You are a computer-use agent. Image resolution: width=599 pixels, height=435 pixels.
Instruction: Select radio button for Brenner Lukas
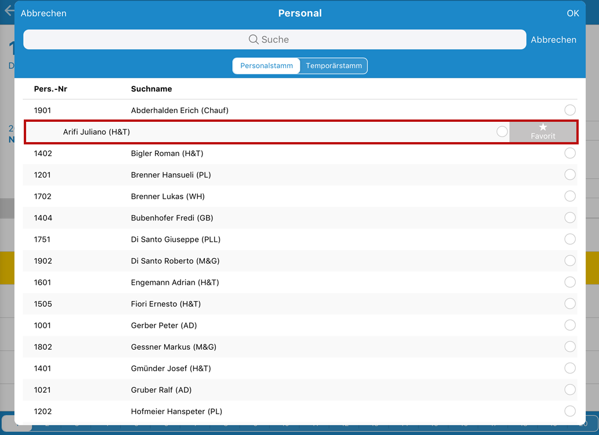click(569, 196)
